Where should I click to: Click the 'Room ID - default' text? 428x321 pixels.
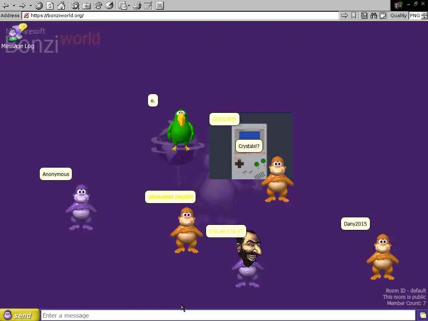pos(405,291)
